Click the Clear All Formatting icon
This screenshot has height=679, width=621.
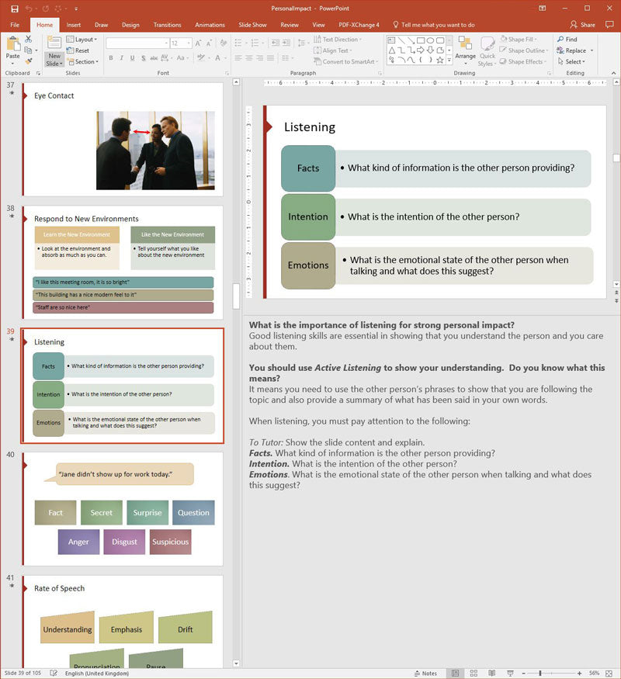[x=224, y=43]
